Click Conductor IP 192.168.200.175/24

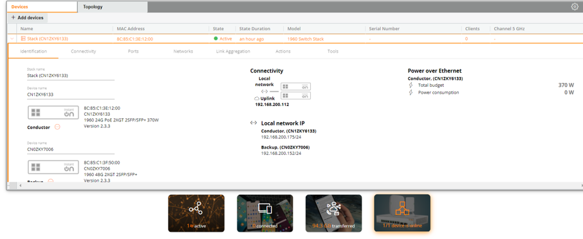281,137
